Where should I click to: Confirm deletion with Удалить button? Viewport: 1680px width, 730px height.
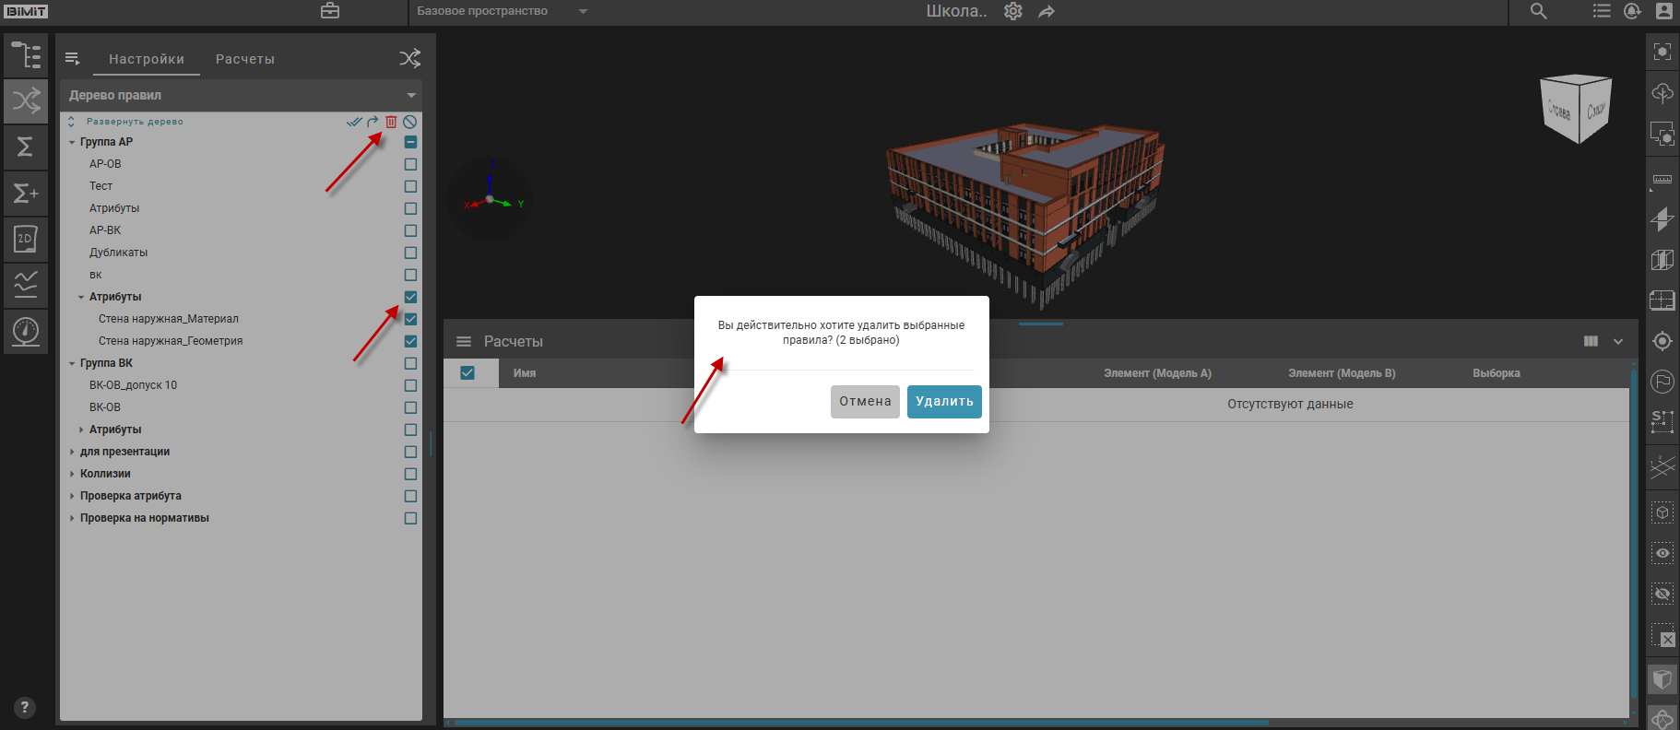(x=943, y=401)
